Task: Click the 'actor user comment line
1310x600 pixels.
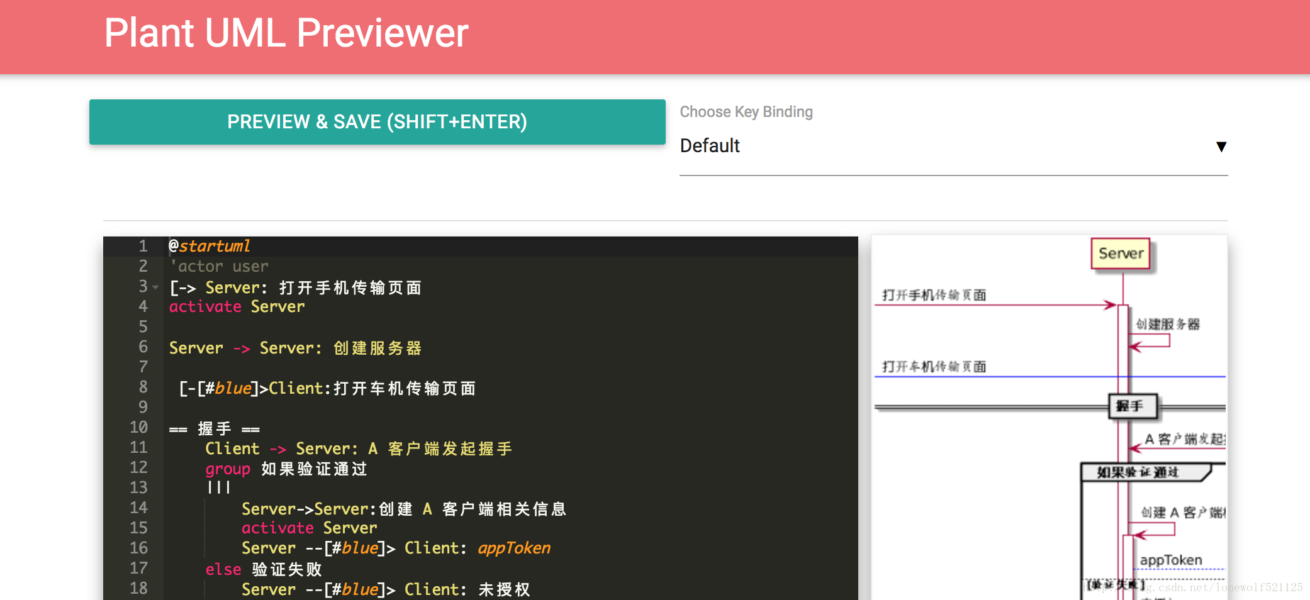Action: 219,267
